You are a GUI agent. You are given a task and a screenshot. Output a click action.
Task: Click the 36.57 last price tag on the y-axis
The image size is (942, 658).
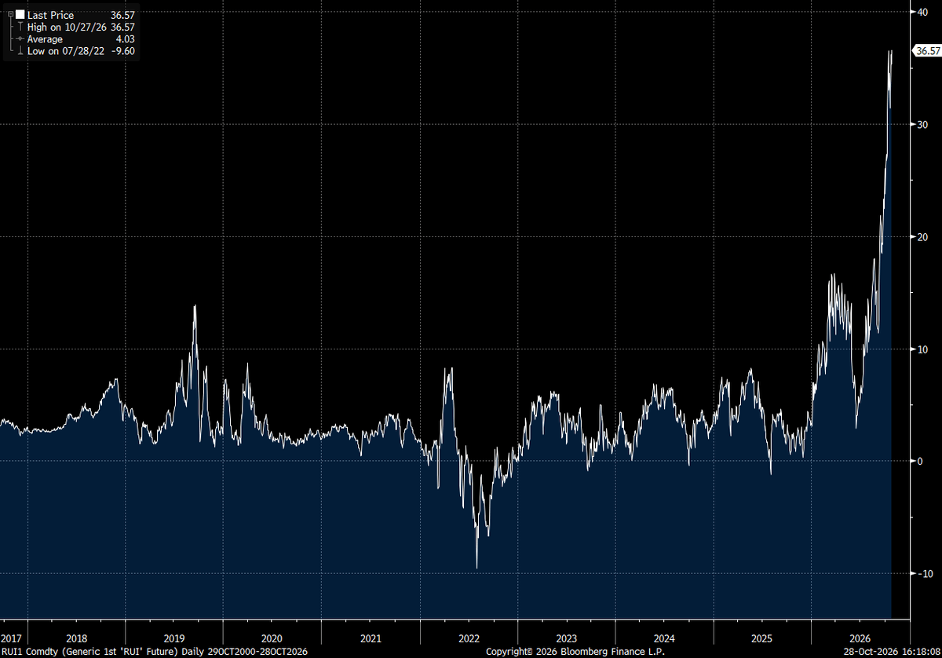coord(927,50)
